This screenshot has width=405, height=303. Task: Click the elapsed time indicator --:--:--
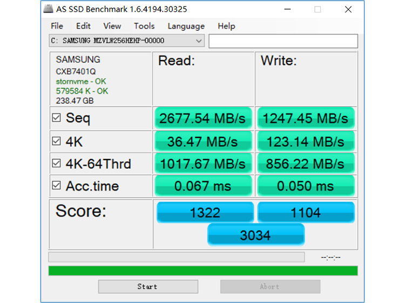330,258
